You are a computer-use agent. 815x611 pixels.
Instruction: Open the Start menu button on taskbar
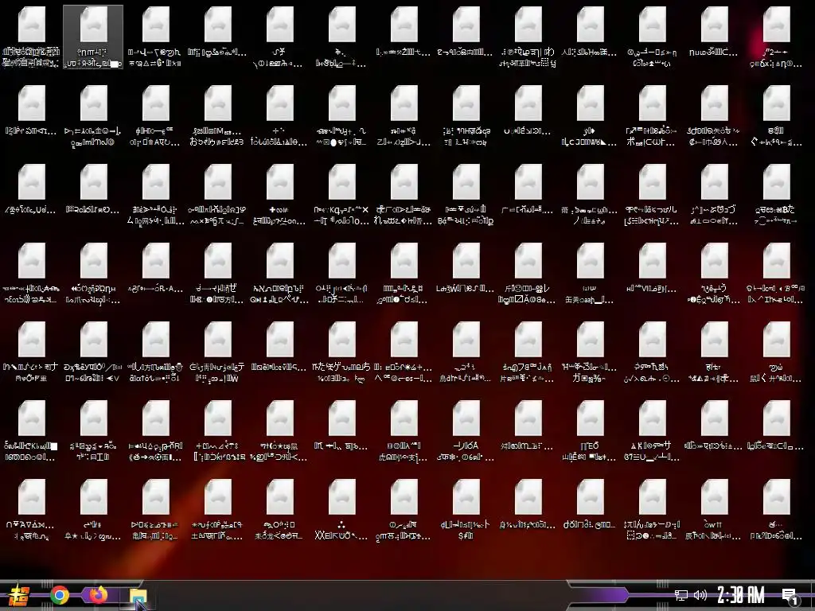[x=19, y=595]
